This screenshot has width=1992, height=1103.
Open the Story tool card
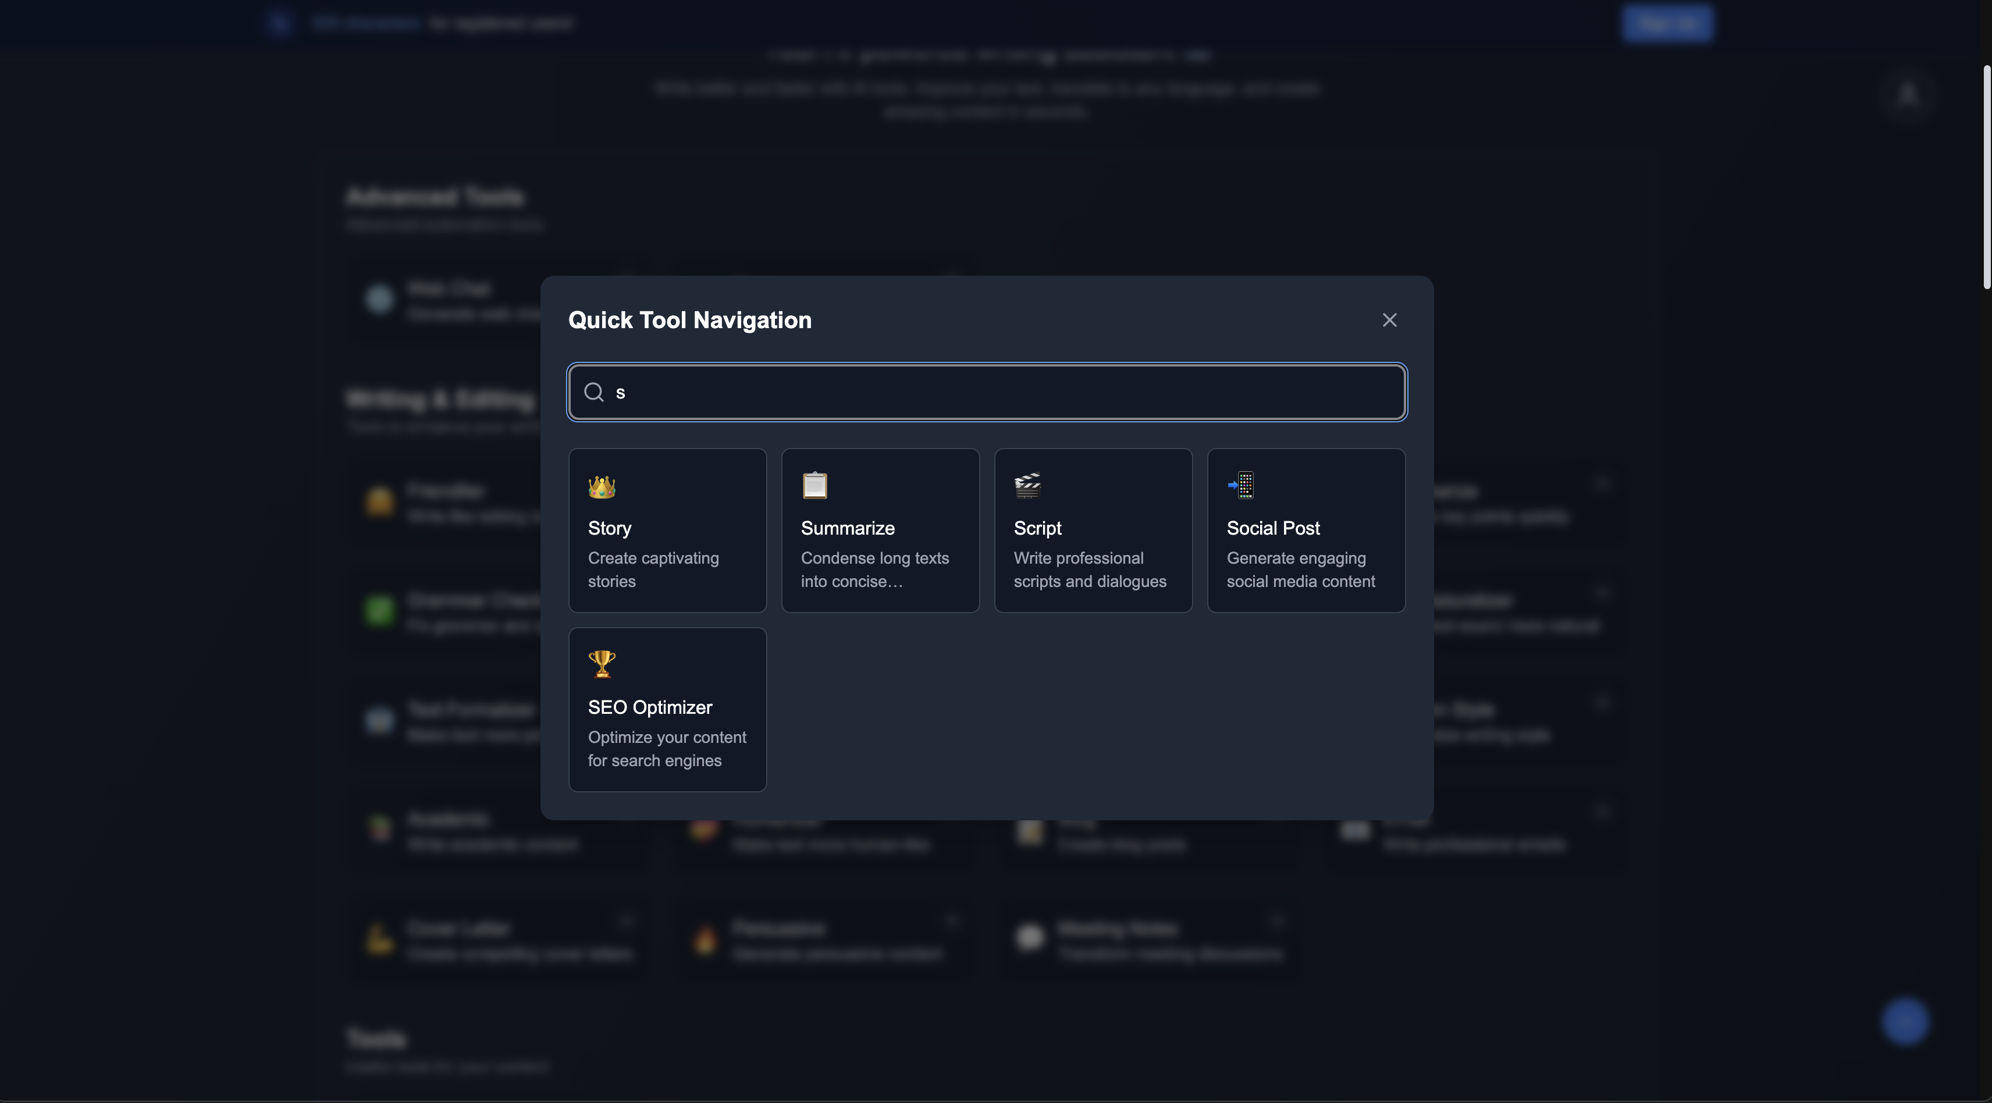(667, 531)
